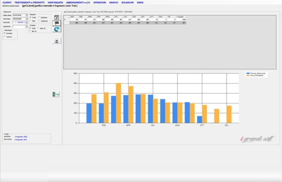Select the first data row arrow selector

pyautogui.click(x=67, y=19)
